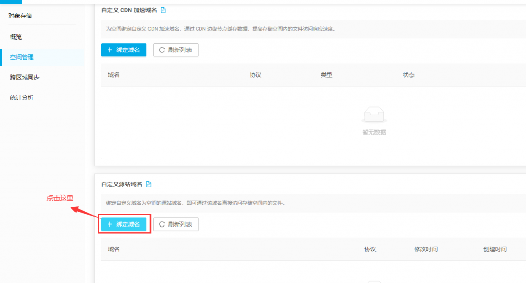The width and height of the screenshot is (526, 283).
Task: Click the 协议 column header in the CDN table
Action: click(x=255, y=75)
